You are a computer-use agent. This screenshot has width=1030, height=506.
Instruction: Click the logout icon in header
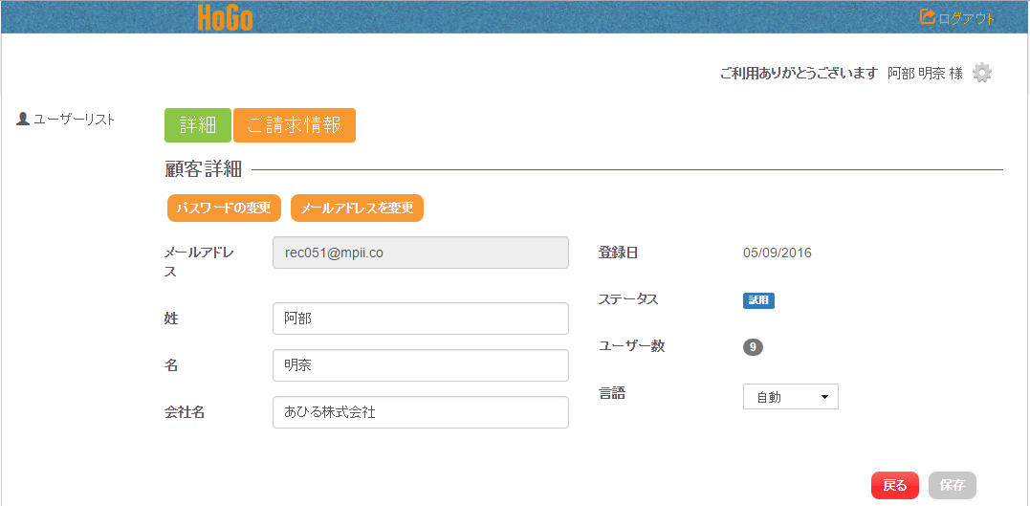pos(927,17)
